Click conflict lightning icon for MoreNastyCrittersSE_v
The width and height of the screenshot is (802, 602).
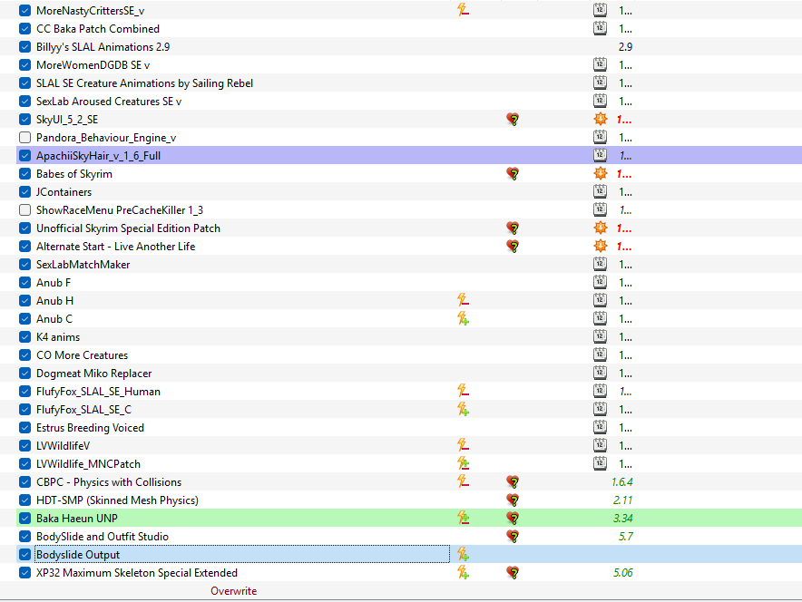[463, 10]
